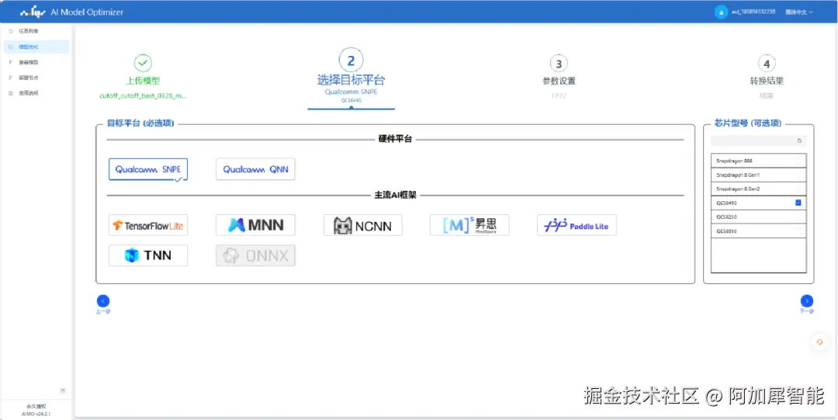The height and width of the screenshot is (420, 838).
Task: Go to next step with the blue arrow button
Action: click(x=807, y=300)
